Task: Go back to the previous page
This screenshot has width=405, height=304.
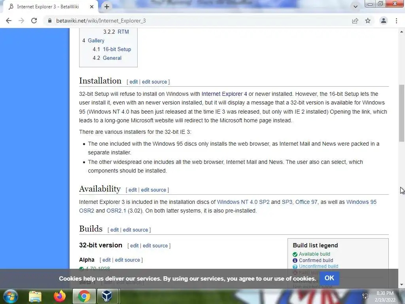Action: [9, 21]
